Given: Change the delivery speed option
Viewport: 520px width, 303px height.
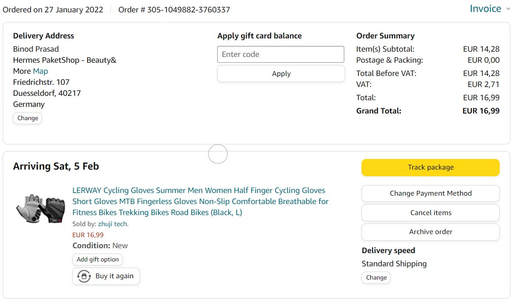Looking at the screenshot, I should [376, 277].
